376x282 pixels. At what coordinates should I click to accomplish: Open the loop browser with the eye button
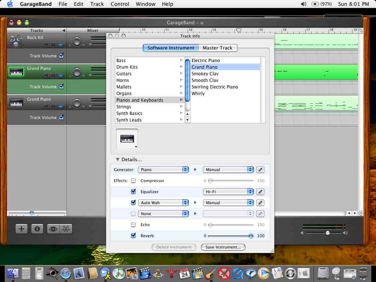click(x=53, y=229)
